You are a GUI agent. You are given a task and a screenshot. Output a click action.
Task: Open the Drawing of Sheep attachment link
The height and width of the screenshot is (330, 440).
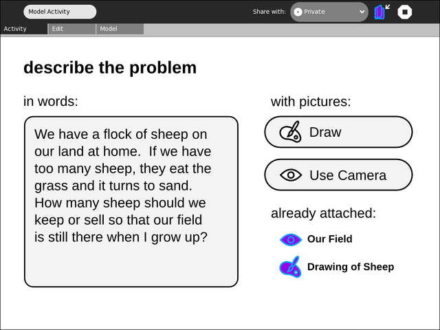pos(350,267)
